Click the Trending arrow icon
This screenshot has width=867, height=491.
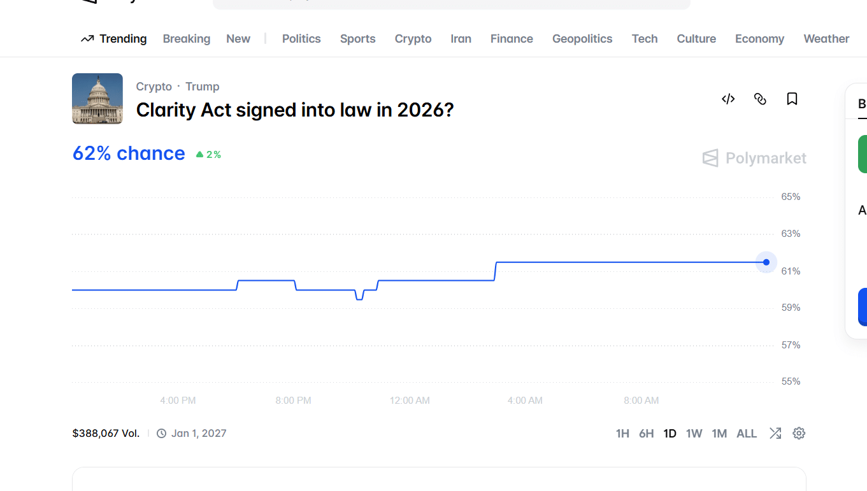pyautogui.click(x=87, y=39)
